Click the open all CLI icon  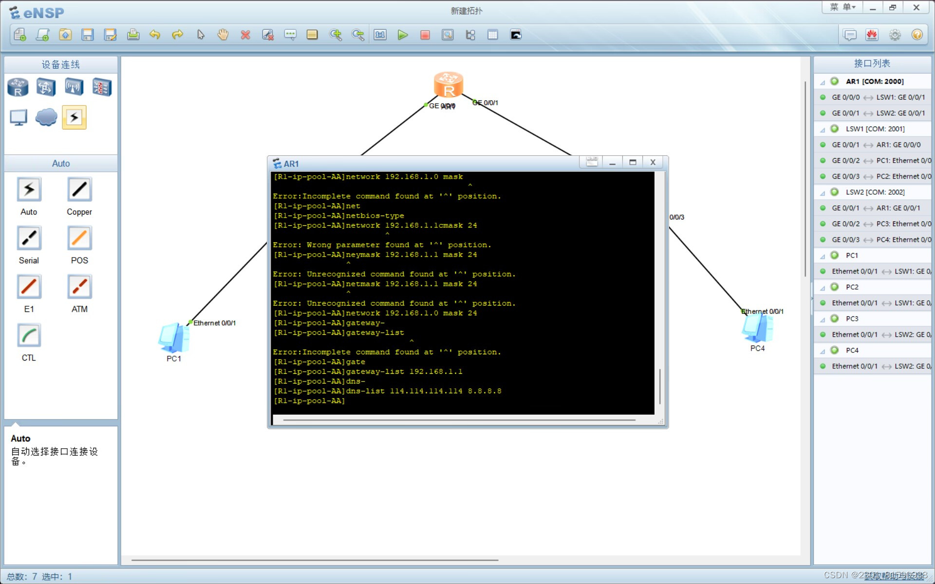(516, 35)
